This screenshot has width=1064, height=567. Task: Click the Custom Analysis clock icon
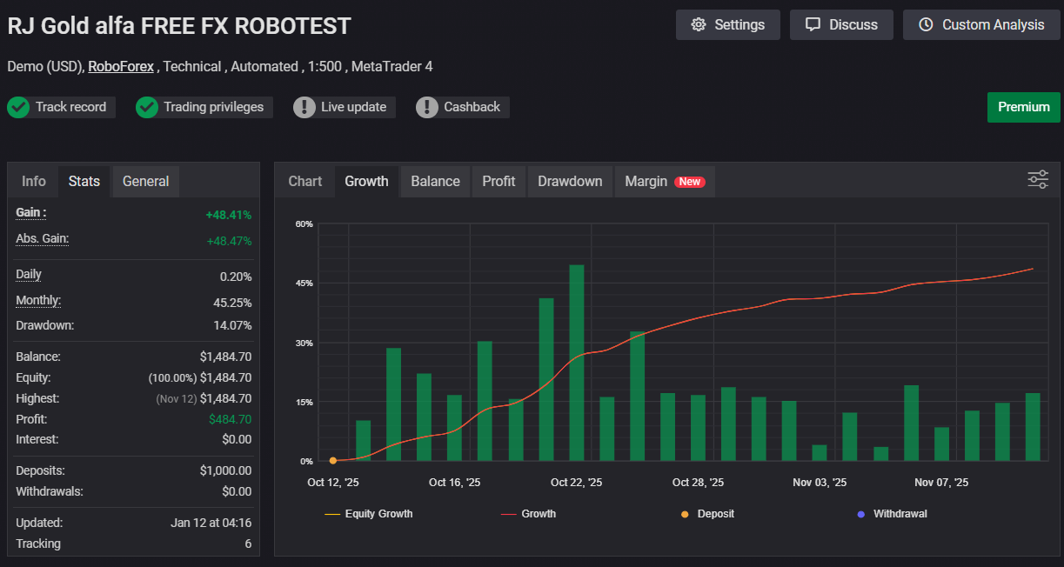coord(926,24)
